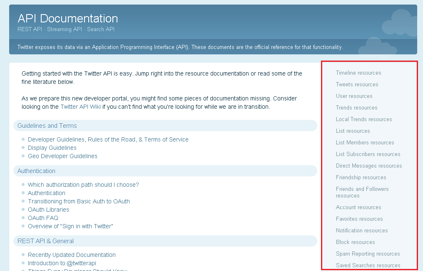423x271 pixels.
Task: Select Account resources in sidebar
Action: click(x=358, y=207)
